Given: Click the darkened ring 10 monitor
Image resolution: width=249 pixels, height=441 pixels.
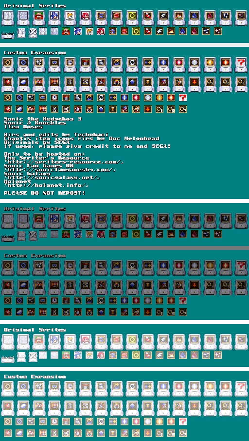Looking at the screenshot, I should [x=226, y=287].
